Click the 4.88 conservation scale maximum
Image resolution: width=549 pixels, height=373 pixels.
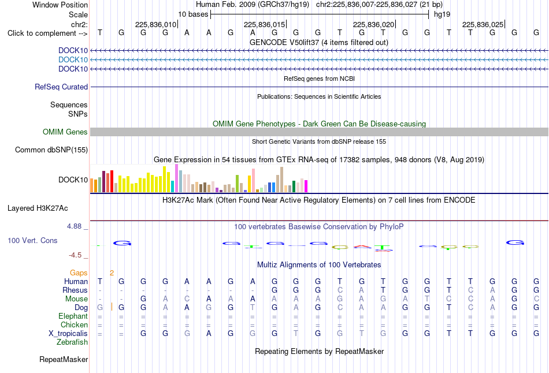[x=74, y=226]
